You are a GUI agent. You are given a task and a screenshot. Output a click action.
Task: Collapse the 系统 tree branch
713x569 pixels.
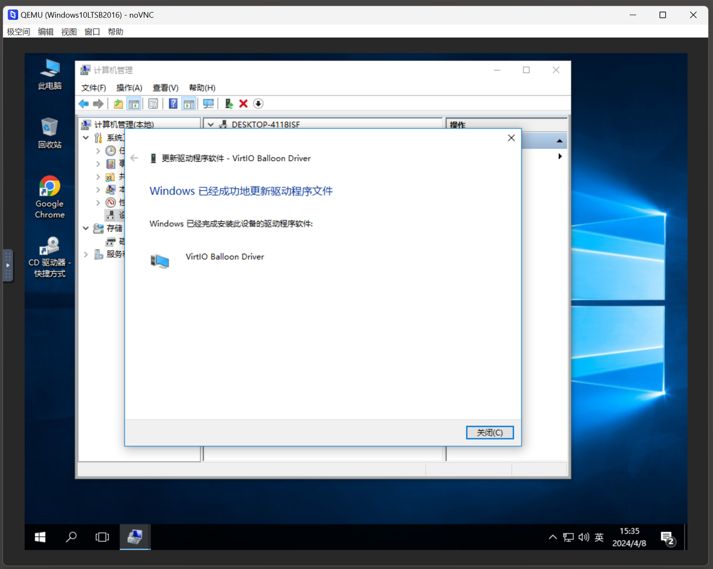(x=85, y=138)
